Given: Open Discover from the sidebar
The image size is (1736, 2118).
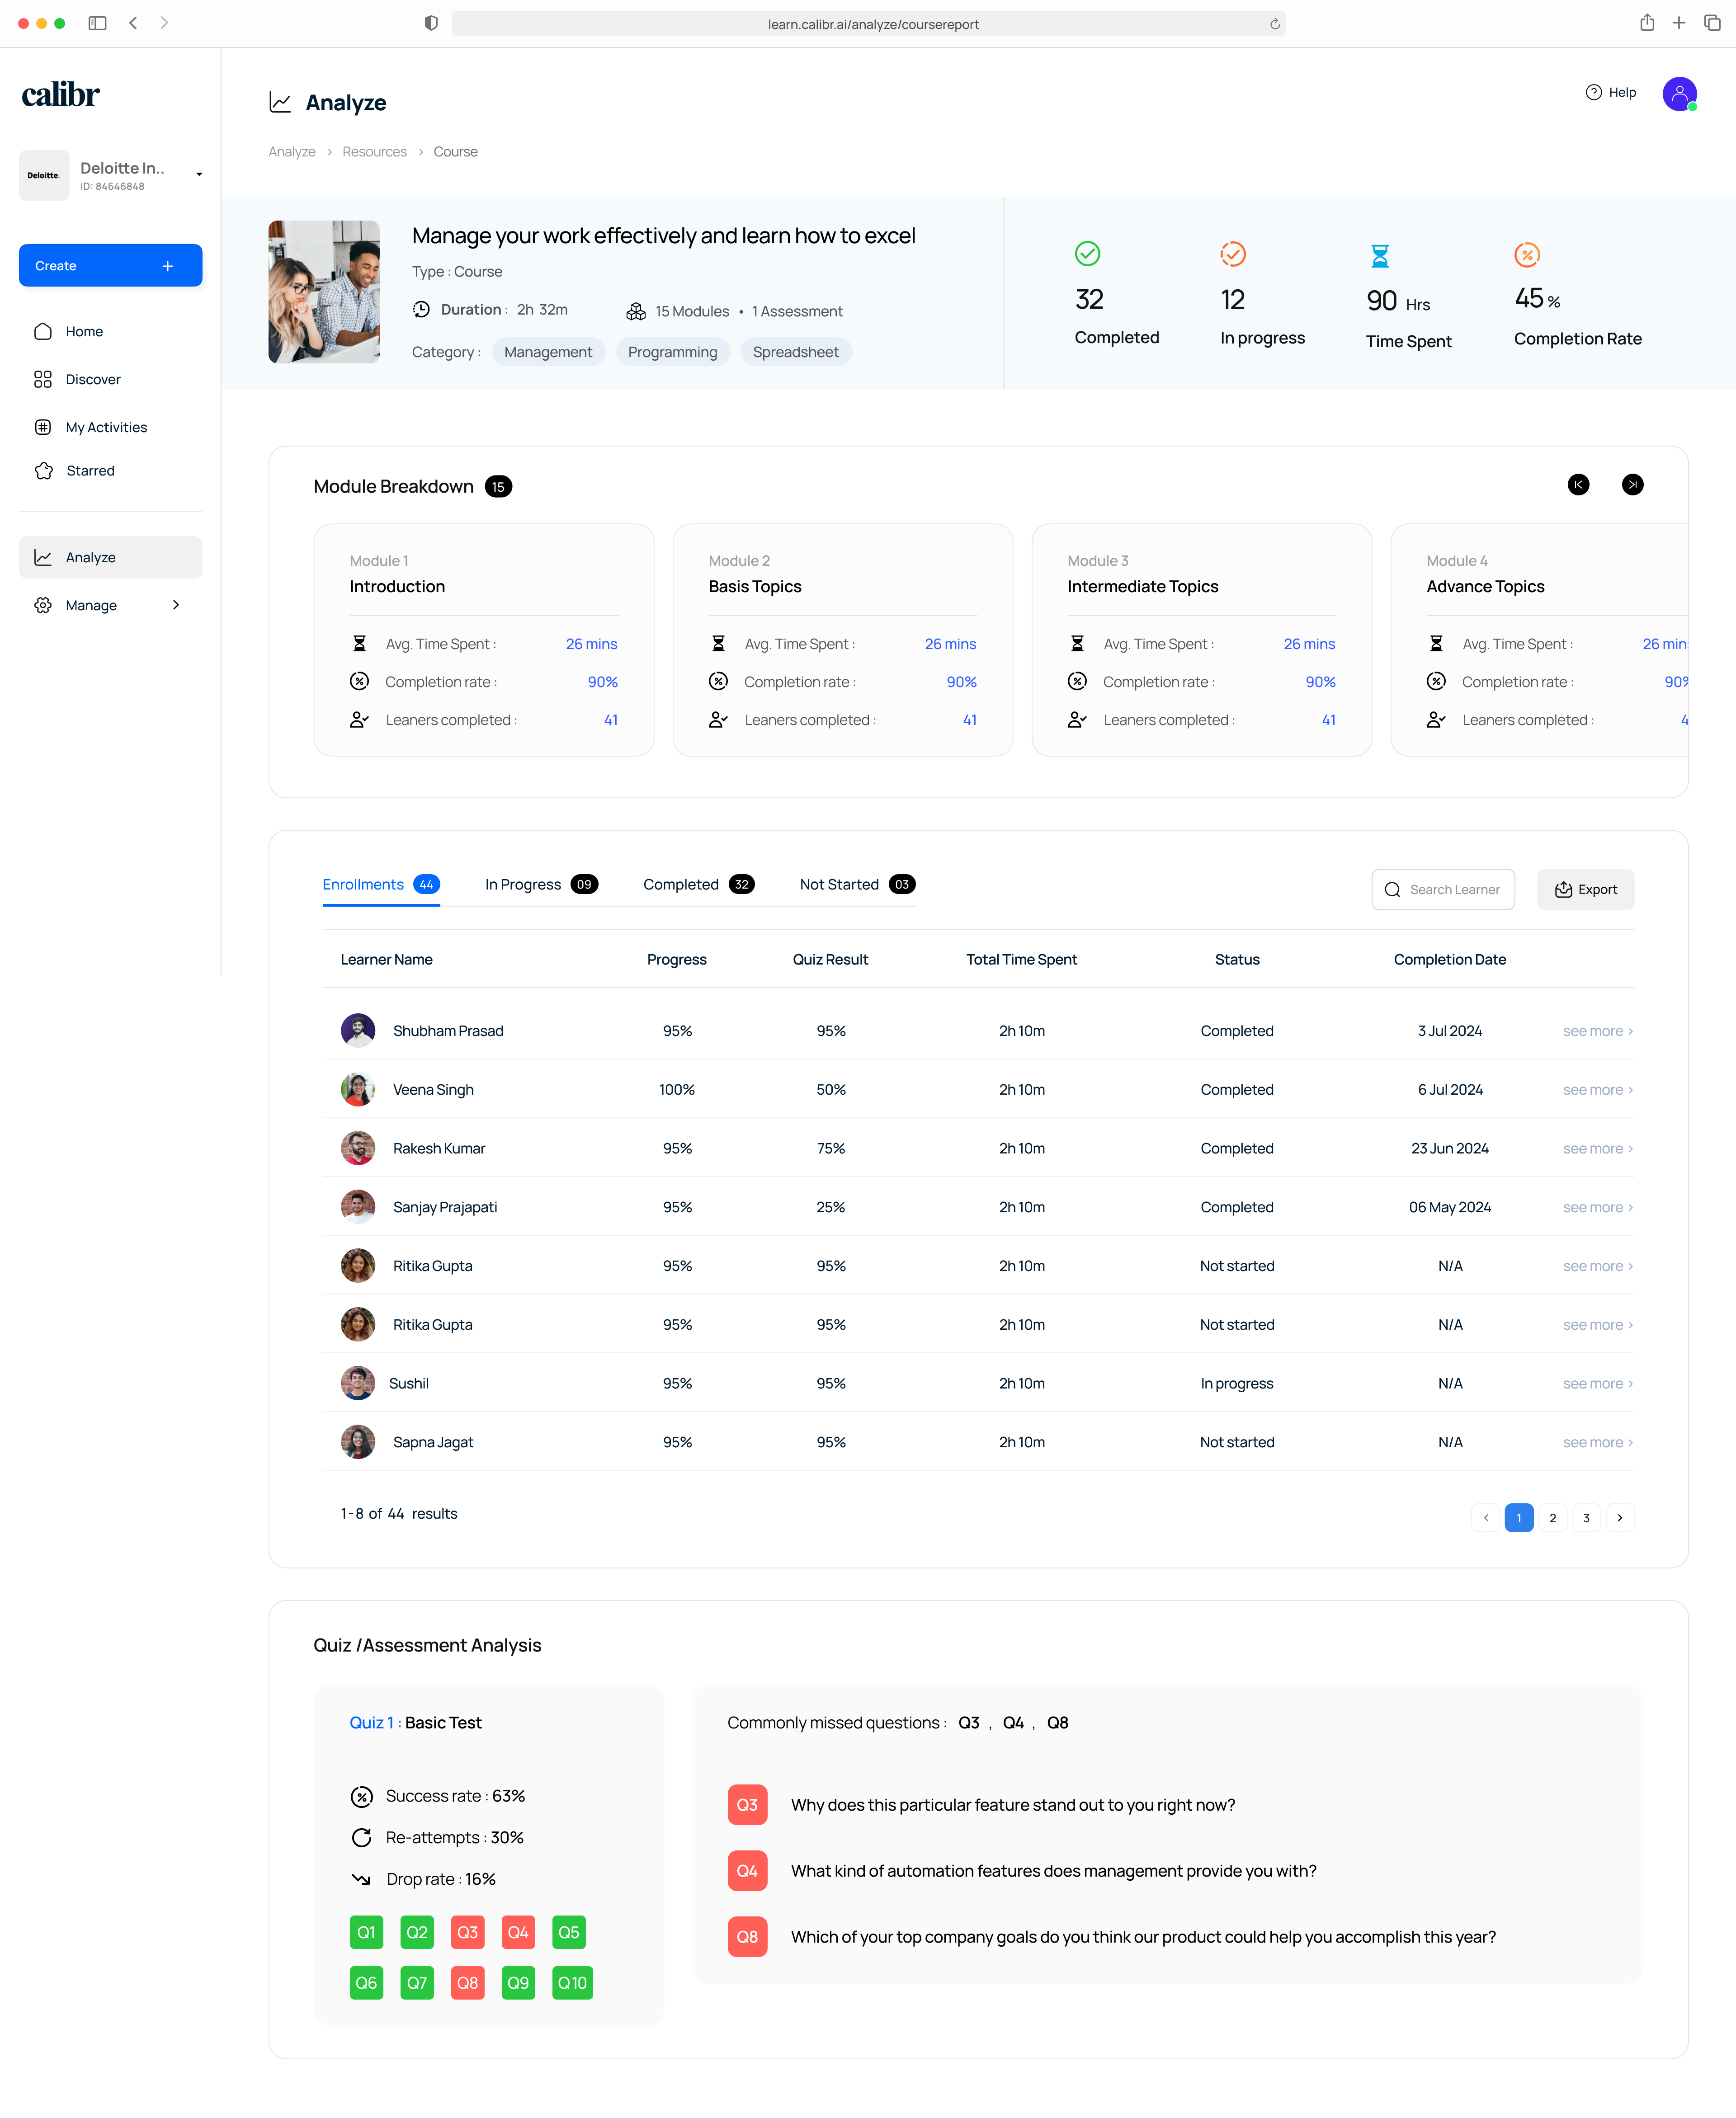Looking at the screenshot, I should point(92,380).
